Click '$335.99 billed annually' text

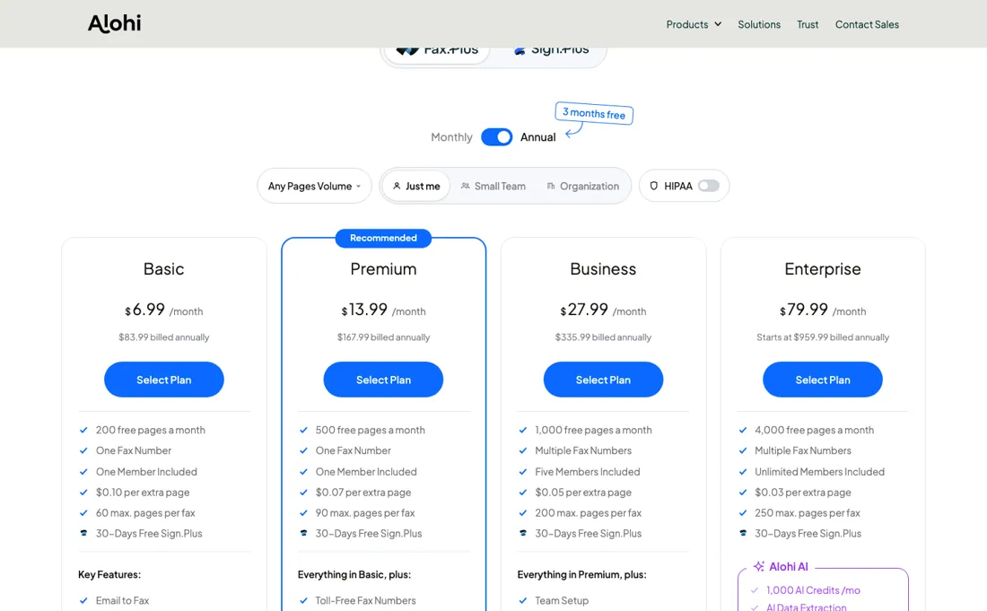click(603, 337)
